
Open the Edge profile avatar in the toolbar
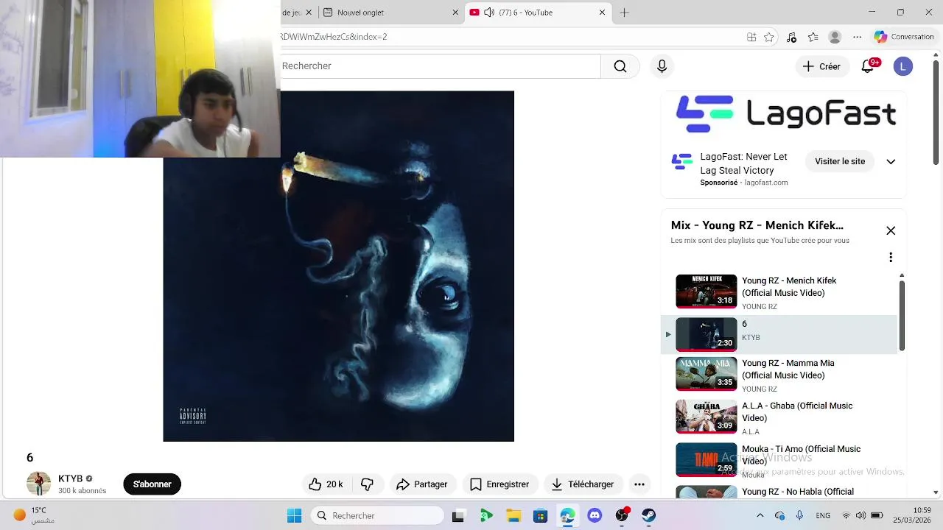point(835,37)
